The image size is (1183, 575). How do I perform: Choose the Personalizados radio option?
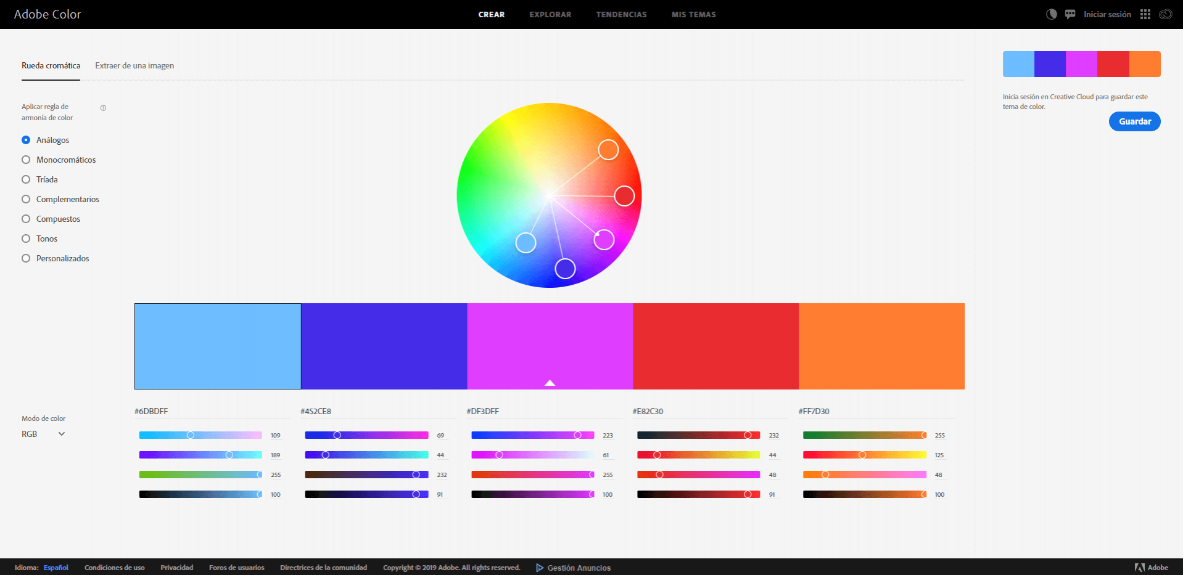(26, 258)
